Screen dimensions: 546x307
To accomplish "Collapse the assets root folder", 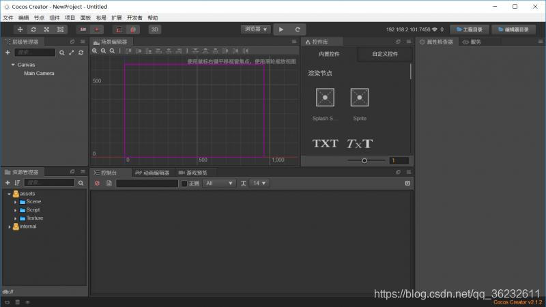I will 9,194.
